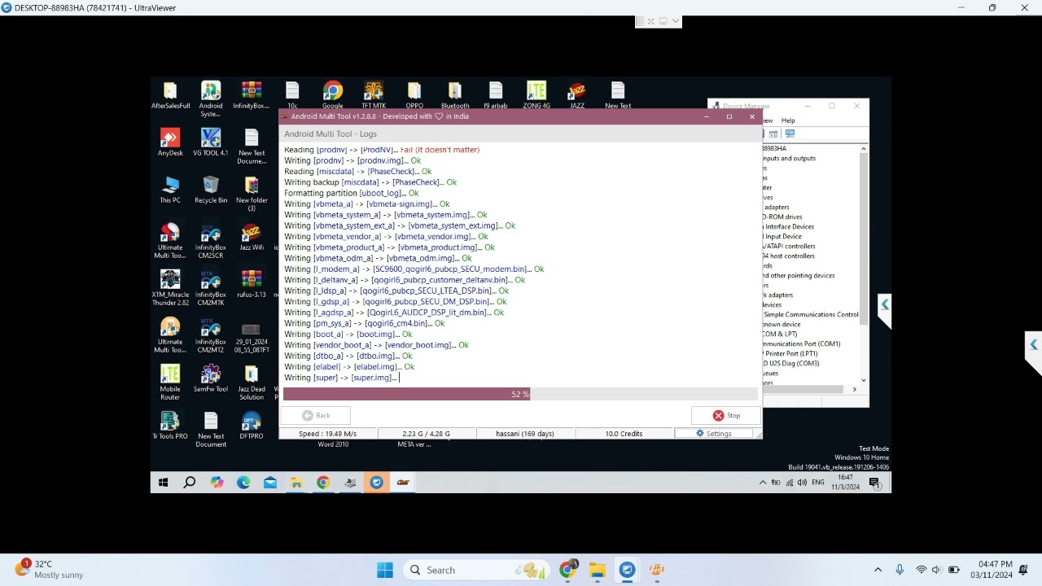Open Android System desktop shortcut
Viewport: 1042px width, 586px height.
tap(211, 99)
